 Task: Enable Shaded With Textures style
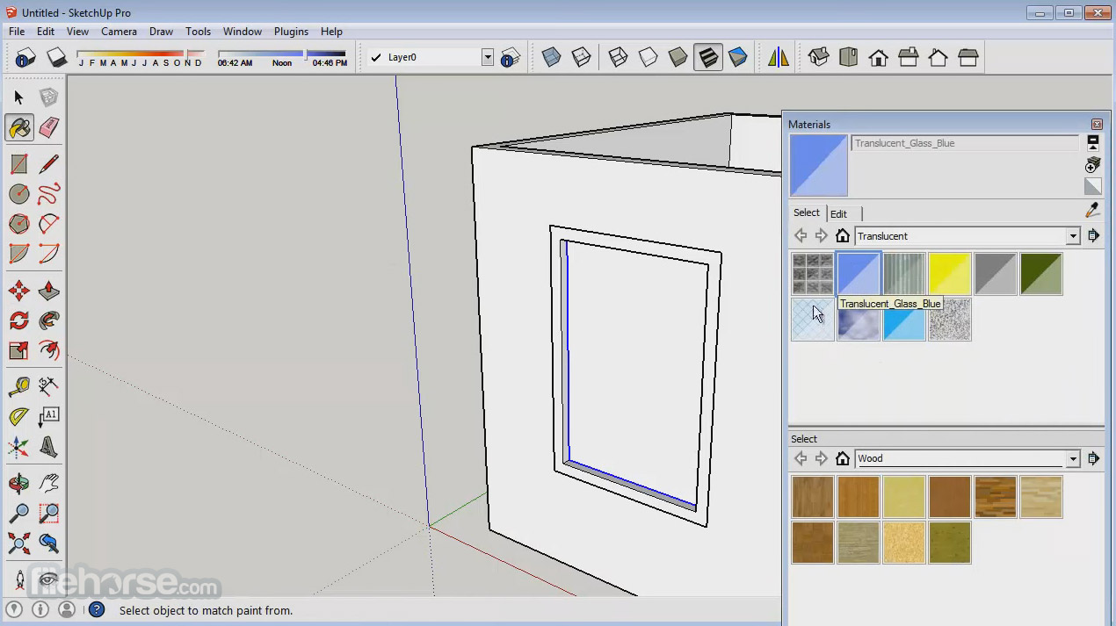(708, 58)
